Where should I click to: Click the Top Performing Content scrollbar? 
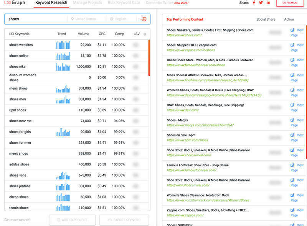point(306,92)
